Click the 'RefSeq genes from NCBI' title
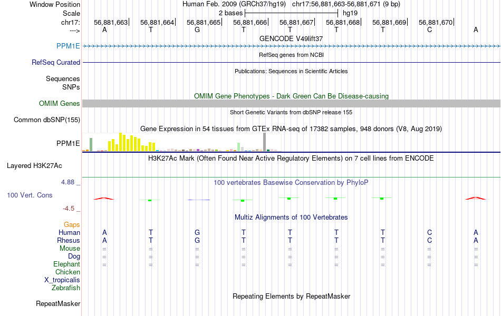 pos(292,55)
